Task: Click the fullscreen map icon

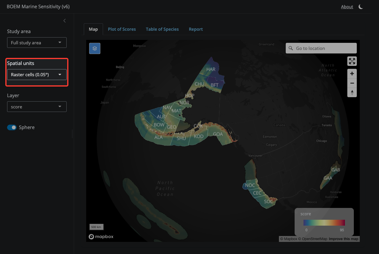Action: (352, 61)
